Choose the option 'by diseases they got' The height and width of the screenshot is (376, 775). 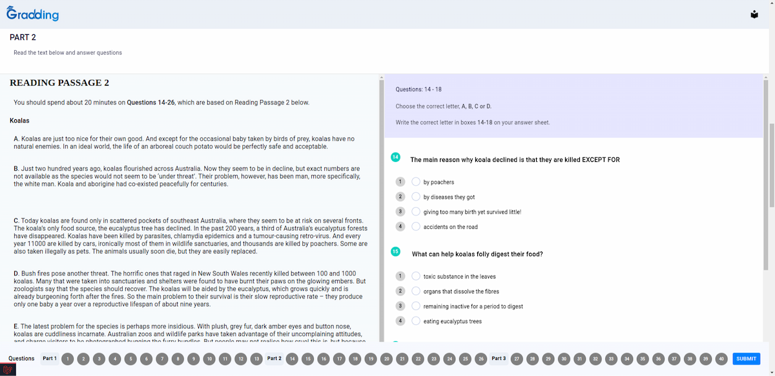pyautogui.click(x=416, y=197)
